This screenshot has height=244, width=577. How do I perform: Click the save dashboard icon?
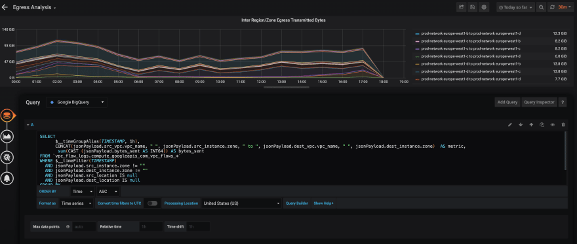[x=473, y=7]
